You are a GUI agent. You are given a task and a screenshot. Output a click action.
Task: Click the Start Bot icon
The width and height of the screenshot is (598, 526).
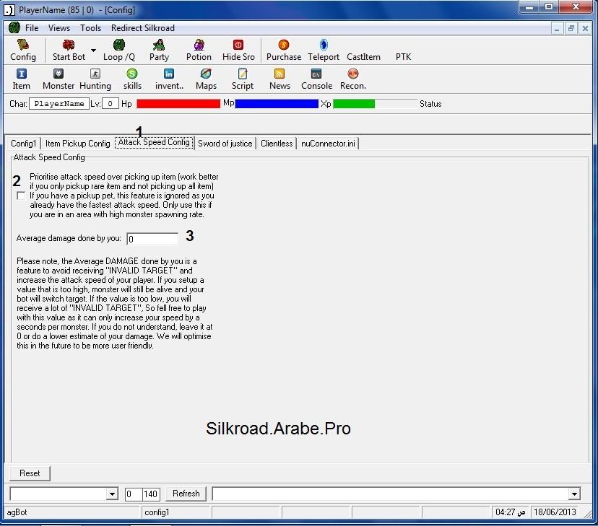[69, 50]
